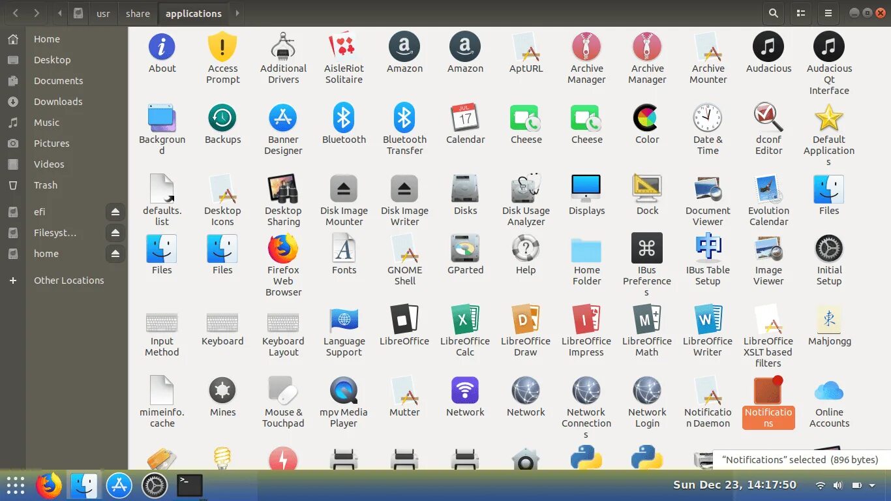This screenshot has width=891, height=501.
Task: Open Terminal from the taskbar
Action: click(x=190, y=485)
